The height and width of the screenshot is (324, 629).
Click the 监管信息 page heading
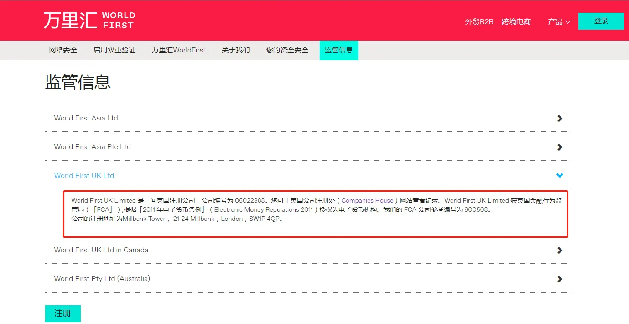(x=78, y=82)
